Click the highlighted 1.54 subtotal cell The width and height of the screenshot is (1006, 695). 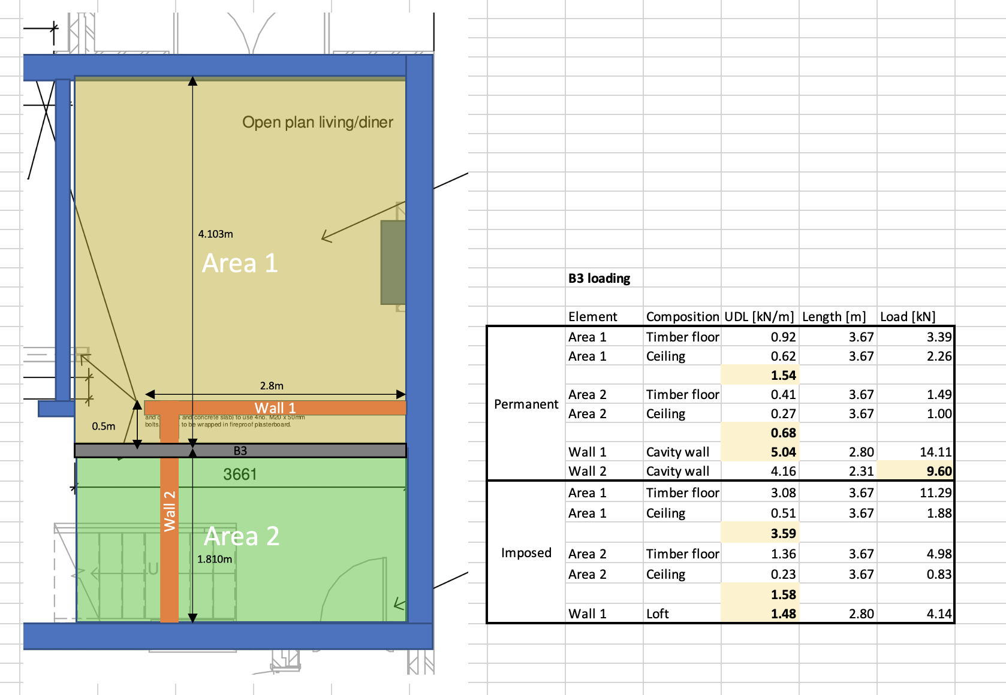coord(759,376)
